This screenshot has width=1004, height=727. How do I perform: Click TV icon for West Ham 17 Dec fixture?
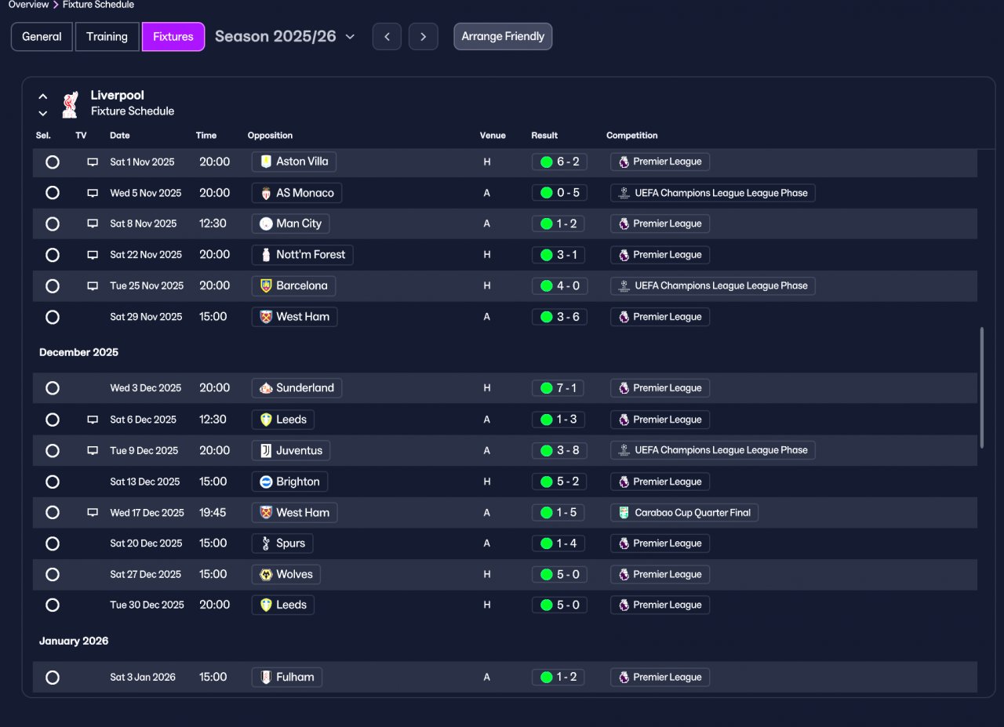coord(93,512)
